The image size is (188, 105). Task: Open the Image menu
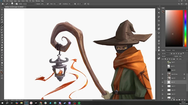click(x=11, y=1)
